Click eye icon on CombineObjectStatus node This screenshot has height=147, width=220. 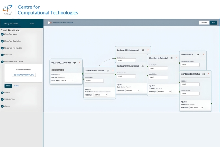[204, 75]
